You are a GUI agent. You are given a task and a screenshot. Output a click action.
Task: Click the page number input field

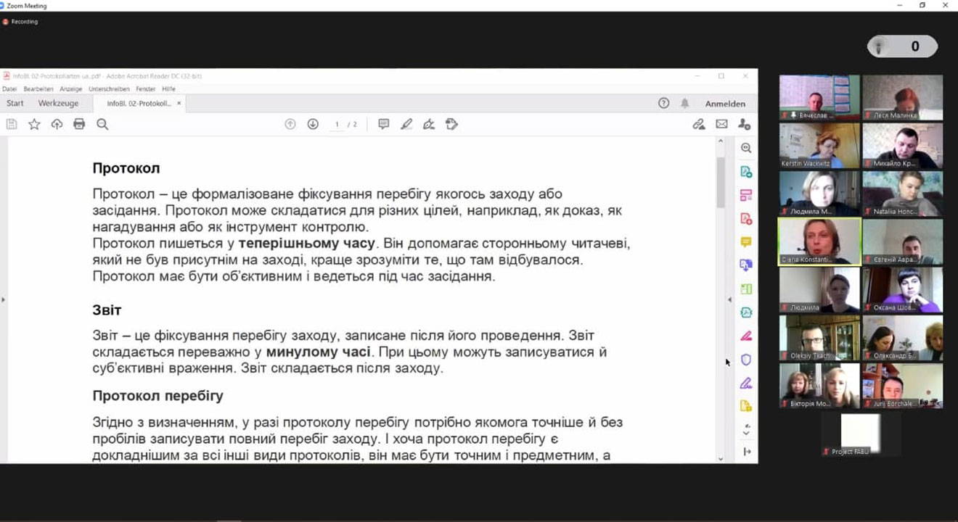coord(337,125)
